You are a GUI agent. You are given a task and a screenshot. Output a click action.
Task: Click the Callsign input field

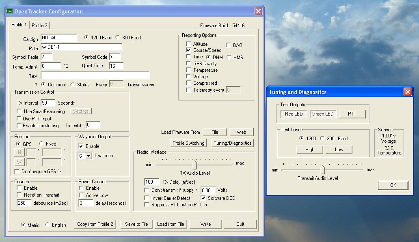[59, 38]
